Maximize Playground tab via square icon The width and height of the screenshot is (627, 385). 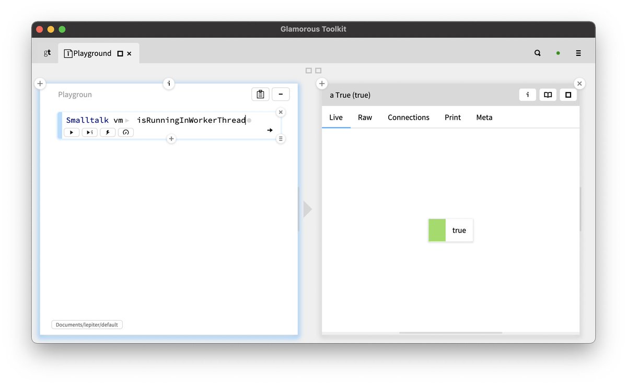tap(120, 53)
